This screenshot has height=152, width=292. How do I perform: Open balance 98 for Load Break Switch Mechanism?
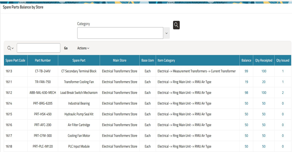click(246, 93)
